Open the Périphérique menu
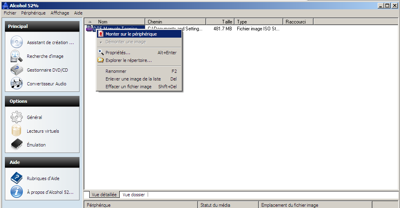 [33, 13]
